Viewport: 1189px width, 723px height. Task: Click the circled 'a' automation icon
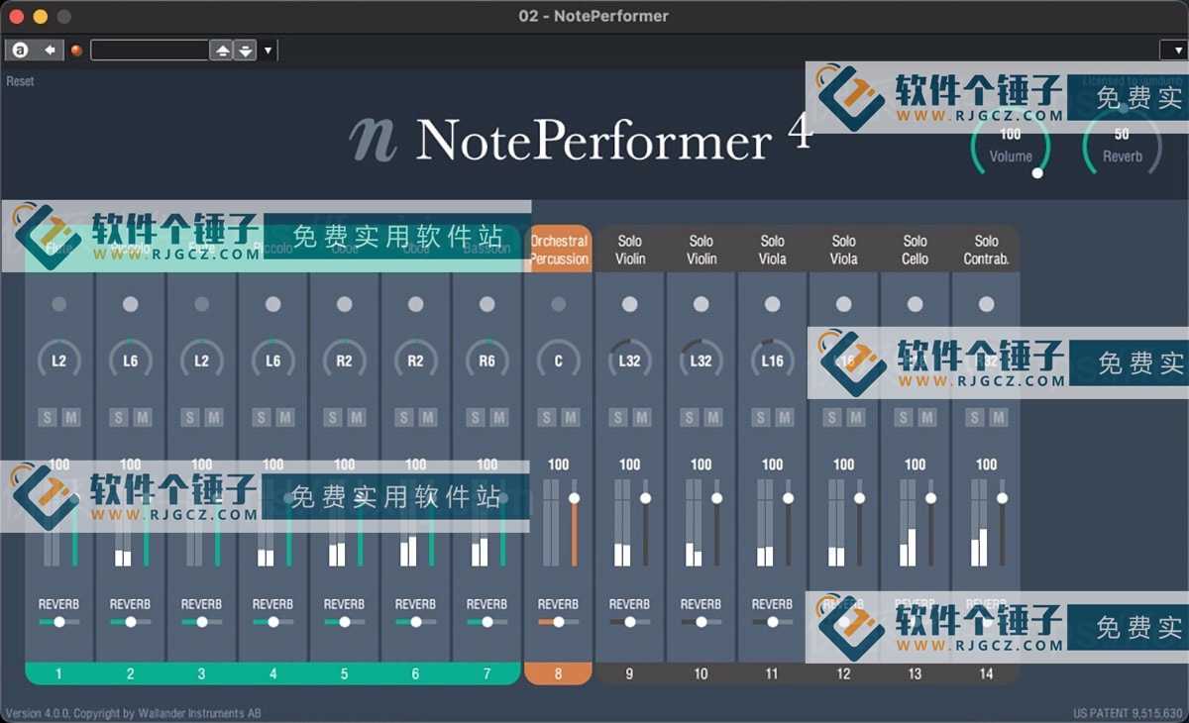click(x=21, y=50)
